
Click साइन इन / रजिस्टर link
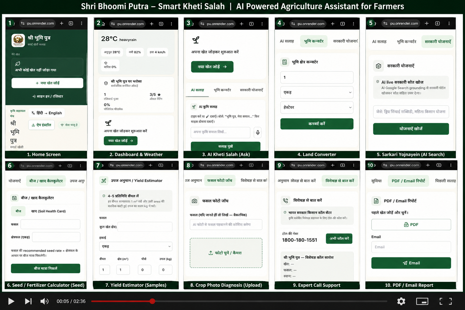(48, 96)
